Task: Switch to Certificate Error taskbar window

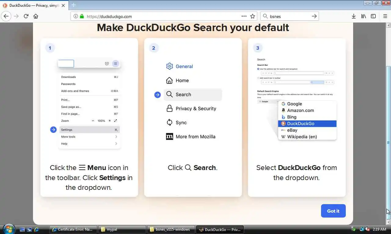Action: 73,229
